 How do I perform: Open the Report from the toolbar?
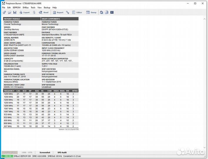coord(58,12)
